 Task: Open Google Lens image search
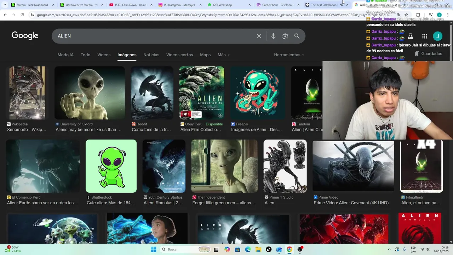pyautogui.click(x=285, y=36)
